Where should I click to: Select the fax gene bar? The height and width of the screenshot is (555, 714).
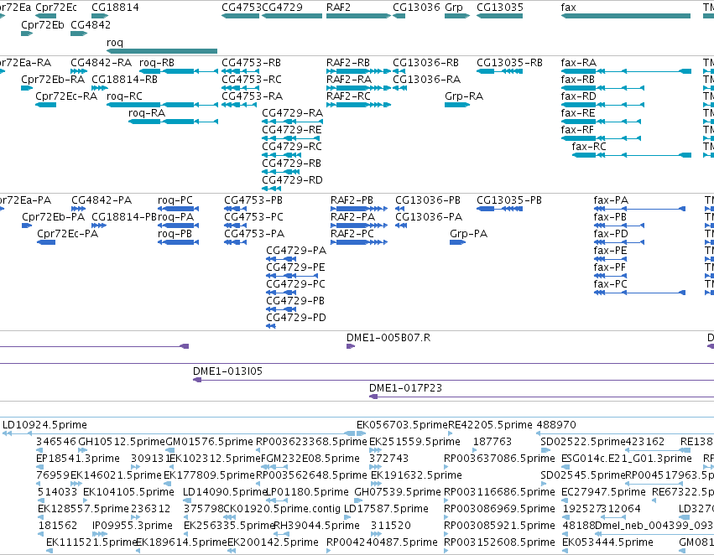626,16
